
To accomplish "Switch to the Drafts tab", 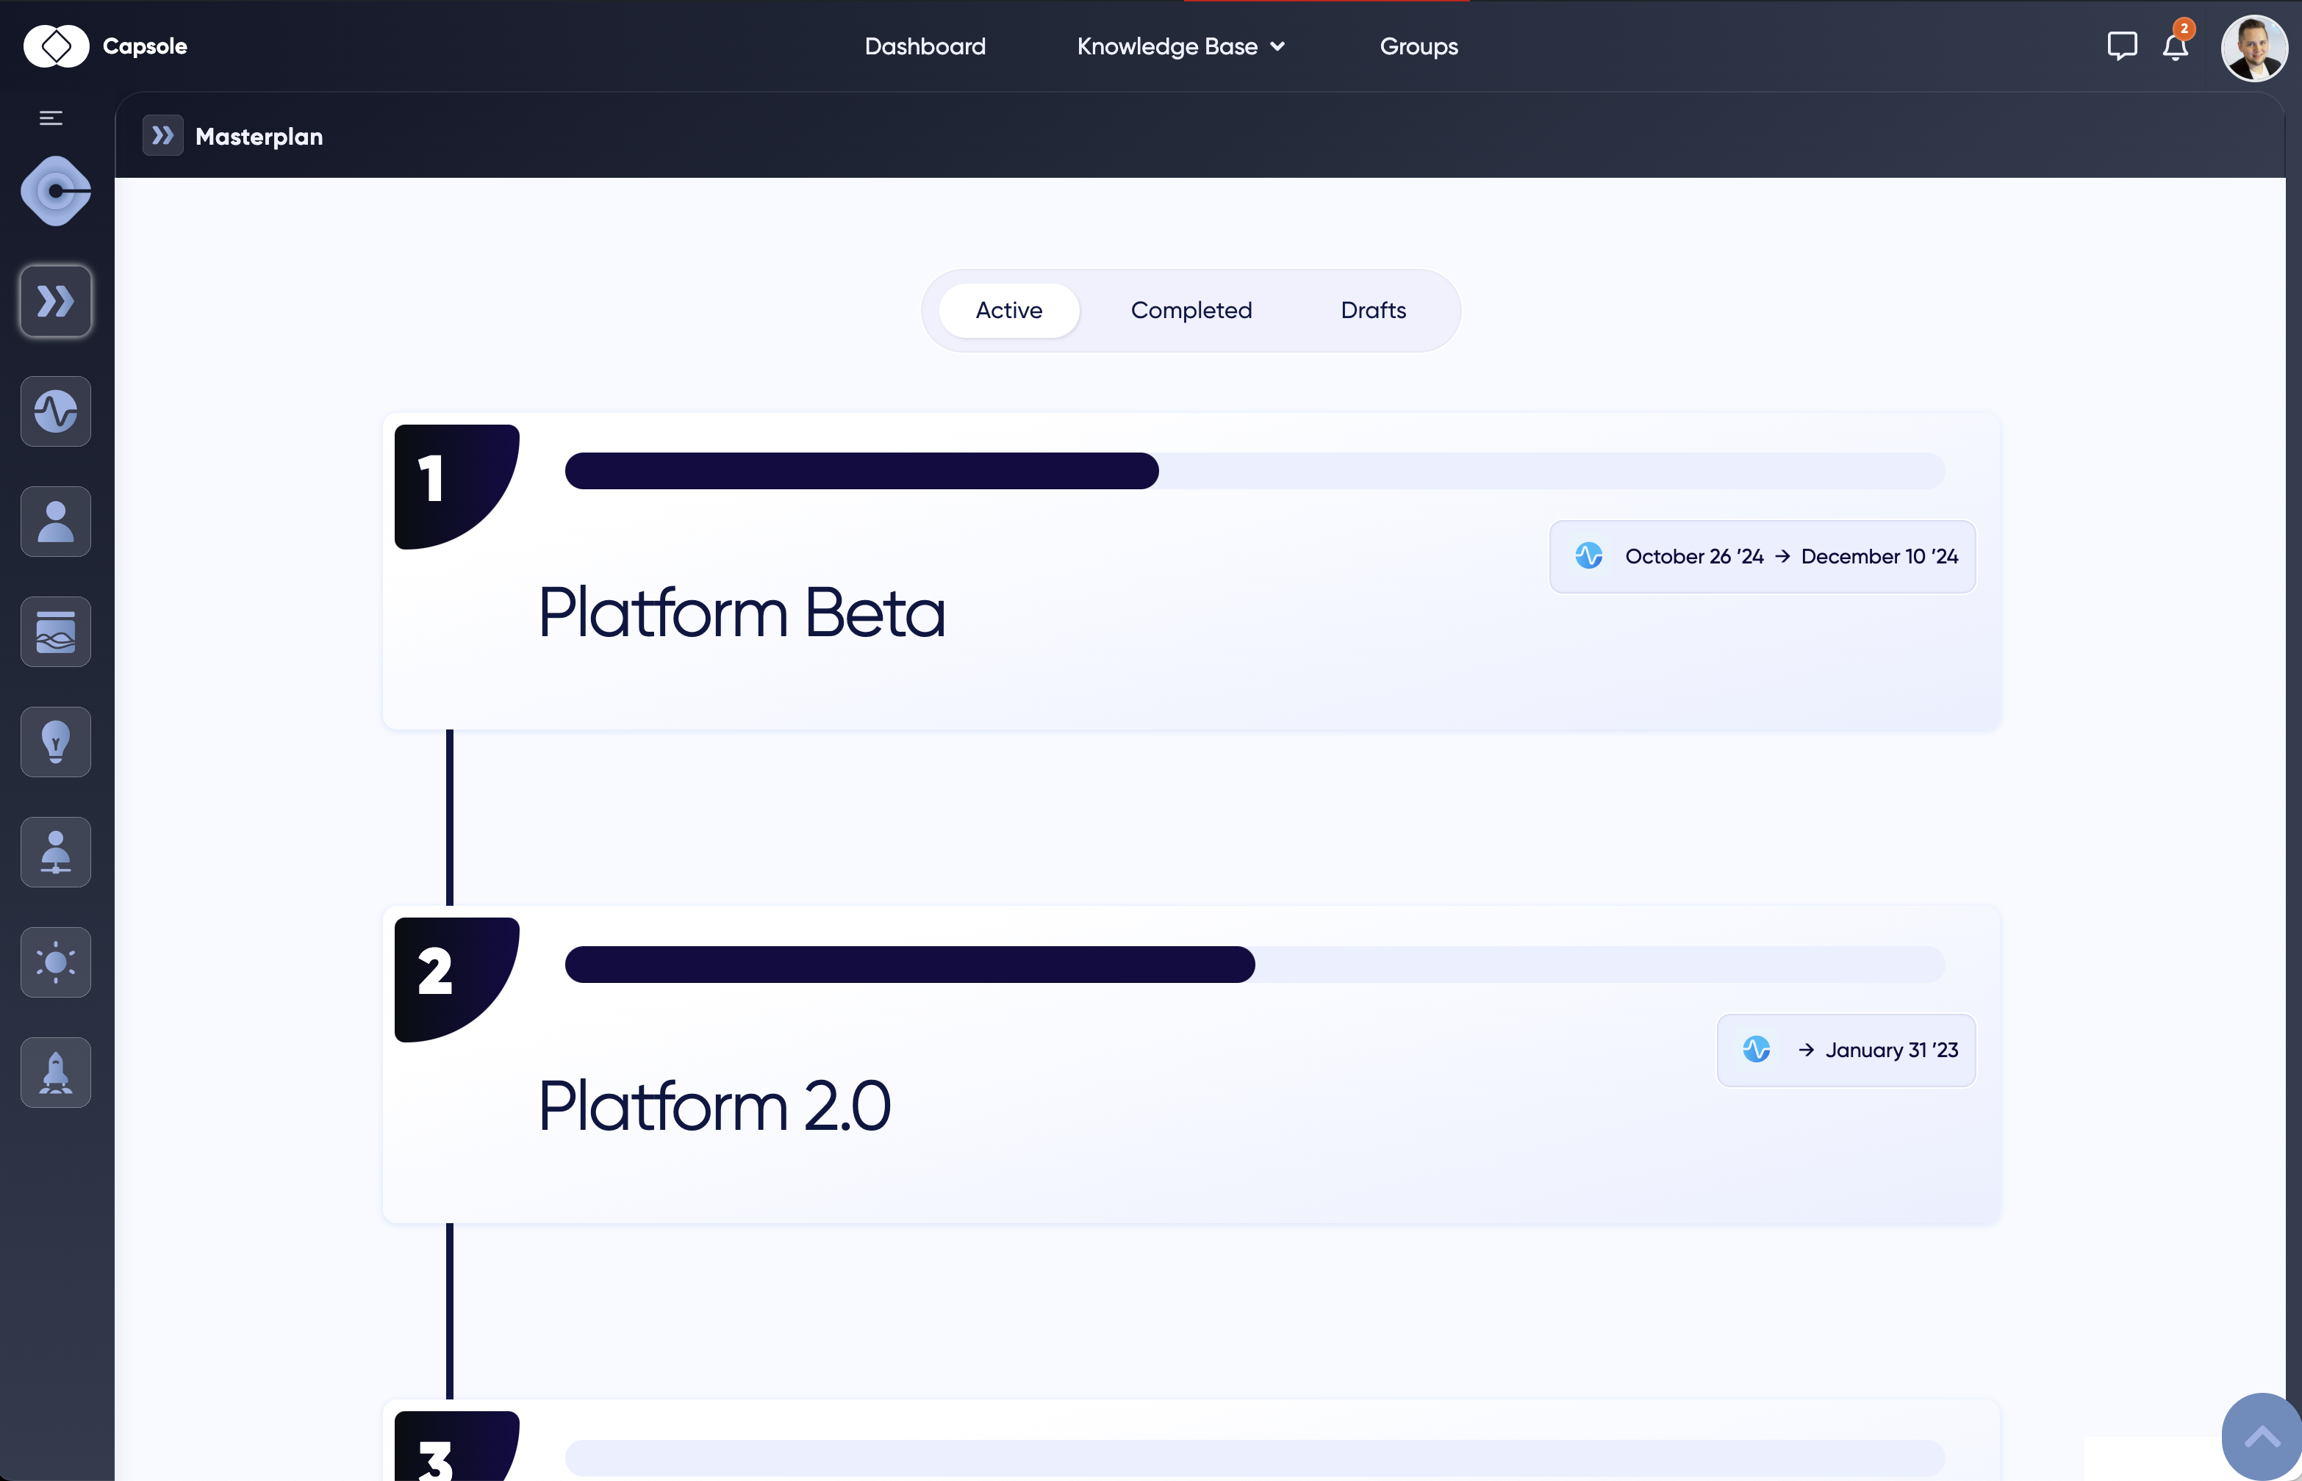I will pos(1373,311).
